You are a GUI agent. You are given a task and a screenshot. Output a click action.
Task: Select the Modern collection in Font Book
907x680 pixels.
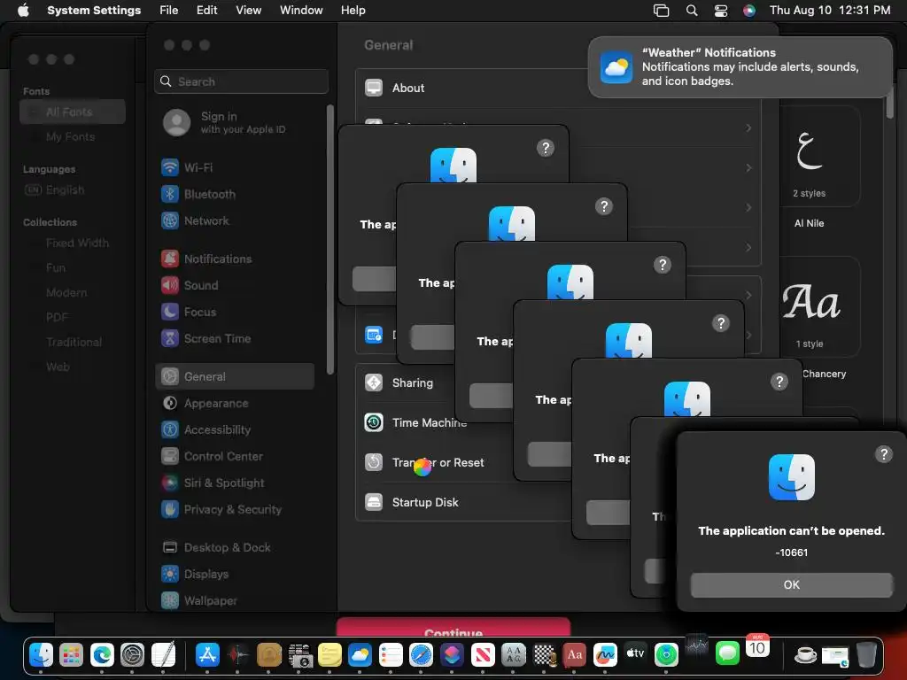point(73,293)
